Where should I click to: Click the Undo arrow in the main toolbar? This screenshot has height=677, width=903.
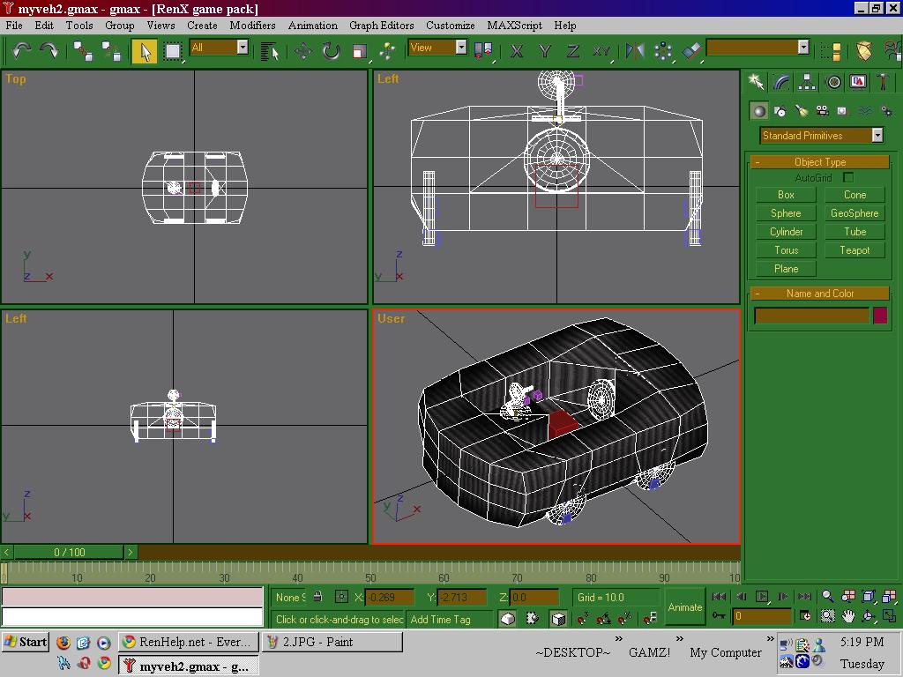coord(21,51)
